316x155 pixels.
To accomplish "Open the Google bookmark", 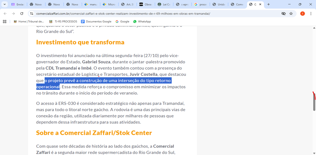I will 122,21.
